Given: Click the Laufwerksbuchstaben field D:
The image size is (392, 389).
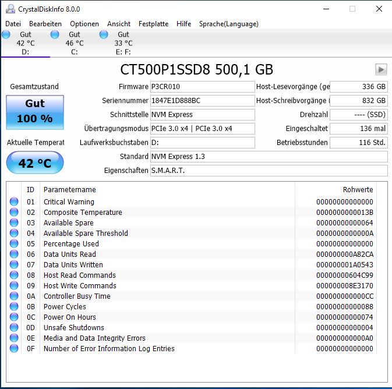Looking at the screenshot, I should point(203,143).
